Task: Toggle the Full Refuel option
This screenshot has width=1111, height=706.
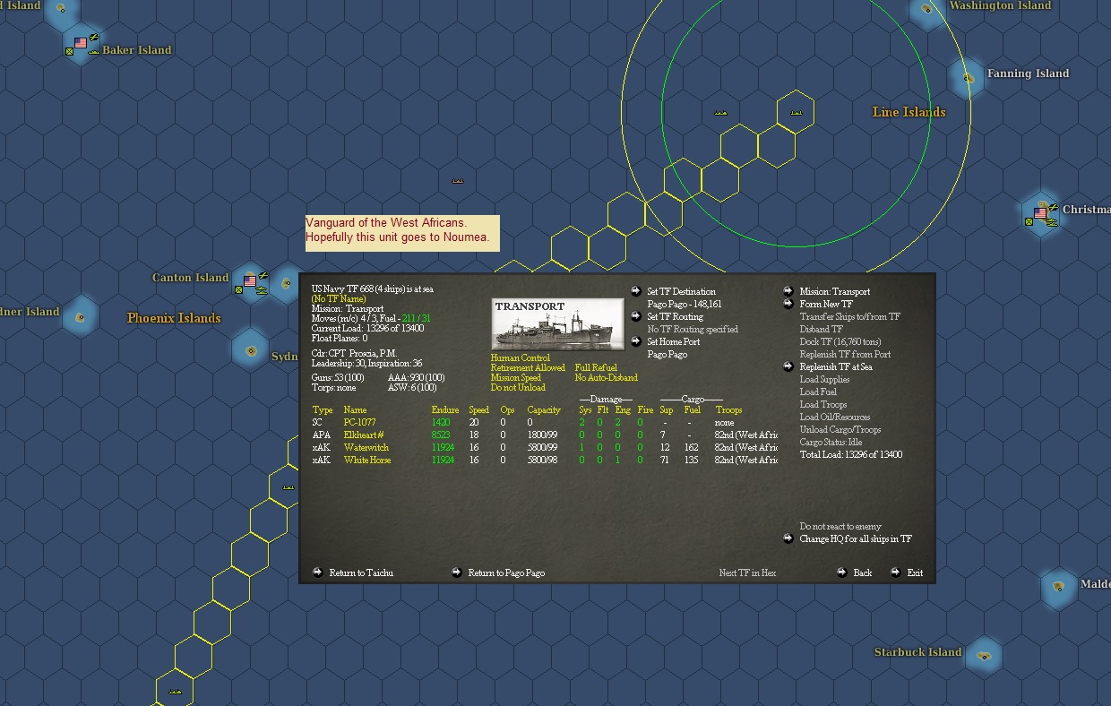Action: (x=596, y=367)
